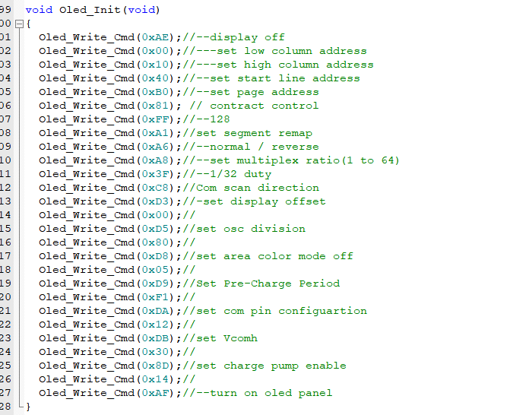The height and width of the screenshot is (415, 507).
Task: Click the 0x10 high column argument
Action: click(x=155, y=65)
